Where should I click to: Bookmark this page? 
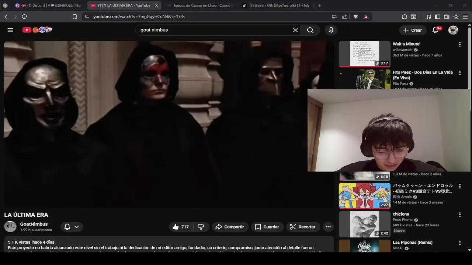pos(74,17)
